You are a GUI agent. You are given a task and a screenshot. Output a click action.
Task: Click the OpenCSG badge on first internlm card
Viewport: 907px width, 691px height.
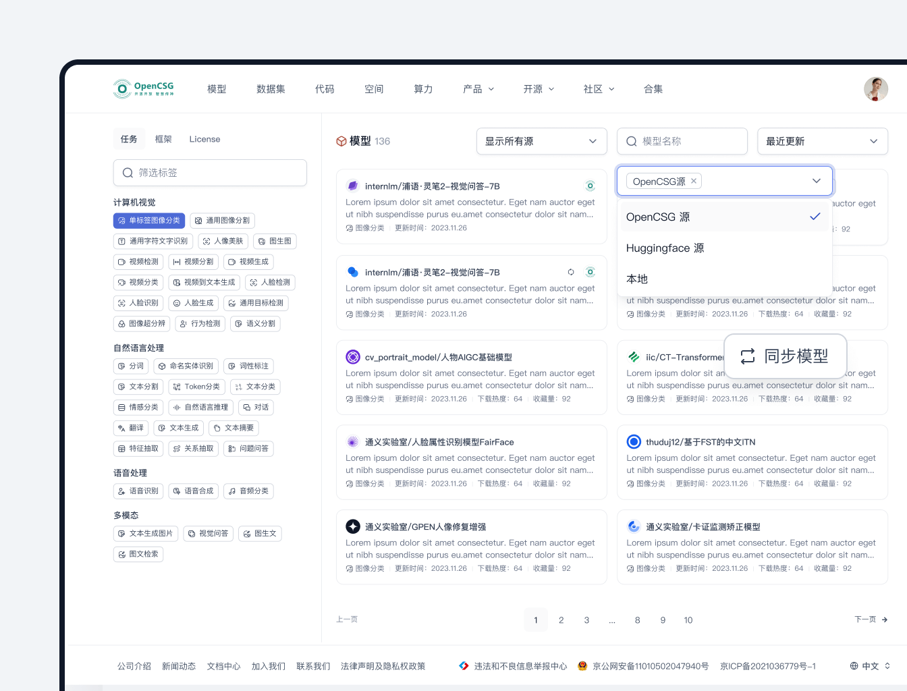tap(590, 186)
